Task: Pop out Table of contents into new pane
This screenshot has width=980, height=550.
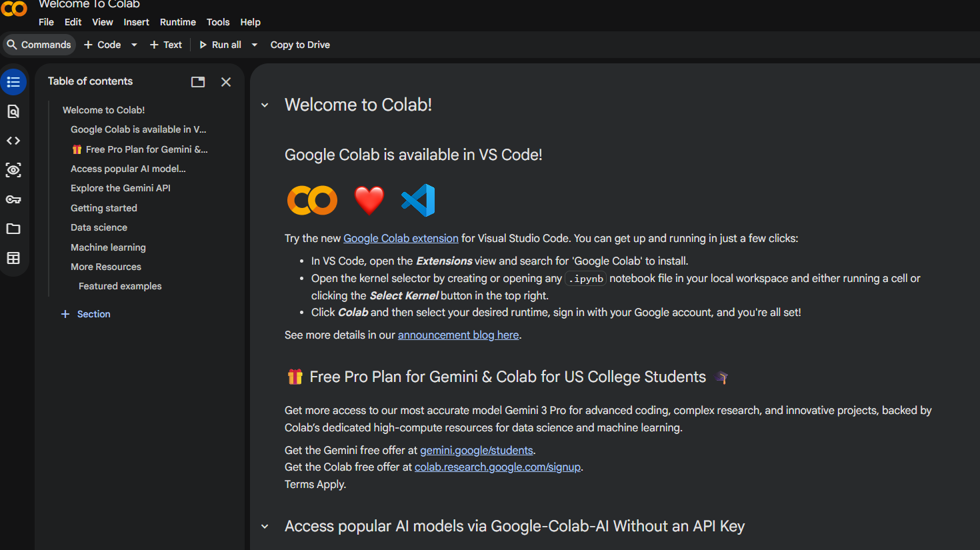Action: click(198, 82)
